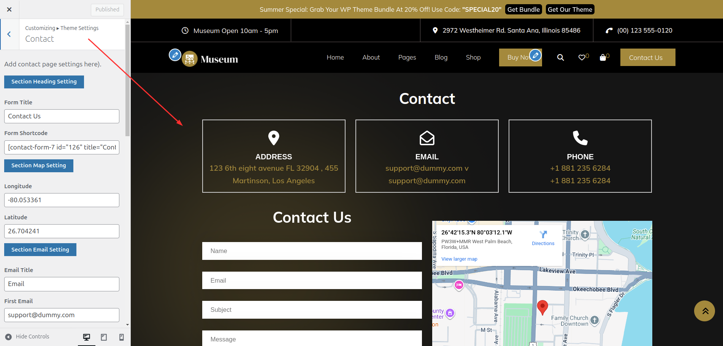Image resolution: width=723 pixels, height=346 pixels.
Task: Click the back-to-top arrow button
Action: coord(704,311)
